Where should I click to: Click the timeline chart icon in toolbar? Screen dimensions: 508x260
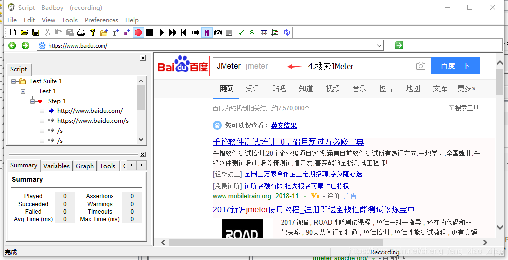pyautogui.click(x=275, y=32)
